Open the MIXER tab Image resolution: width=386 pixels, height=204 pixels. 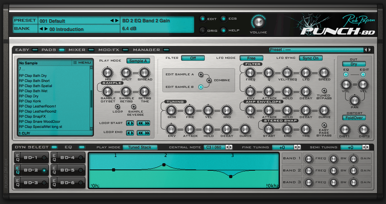(82, 50)
